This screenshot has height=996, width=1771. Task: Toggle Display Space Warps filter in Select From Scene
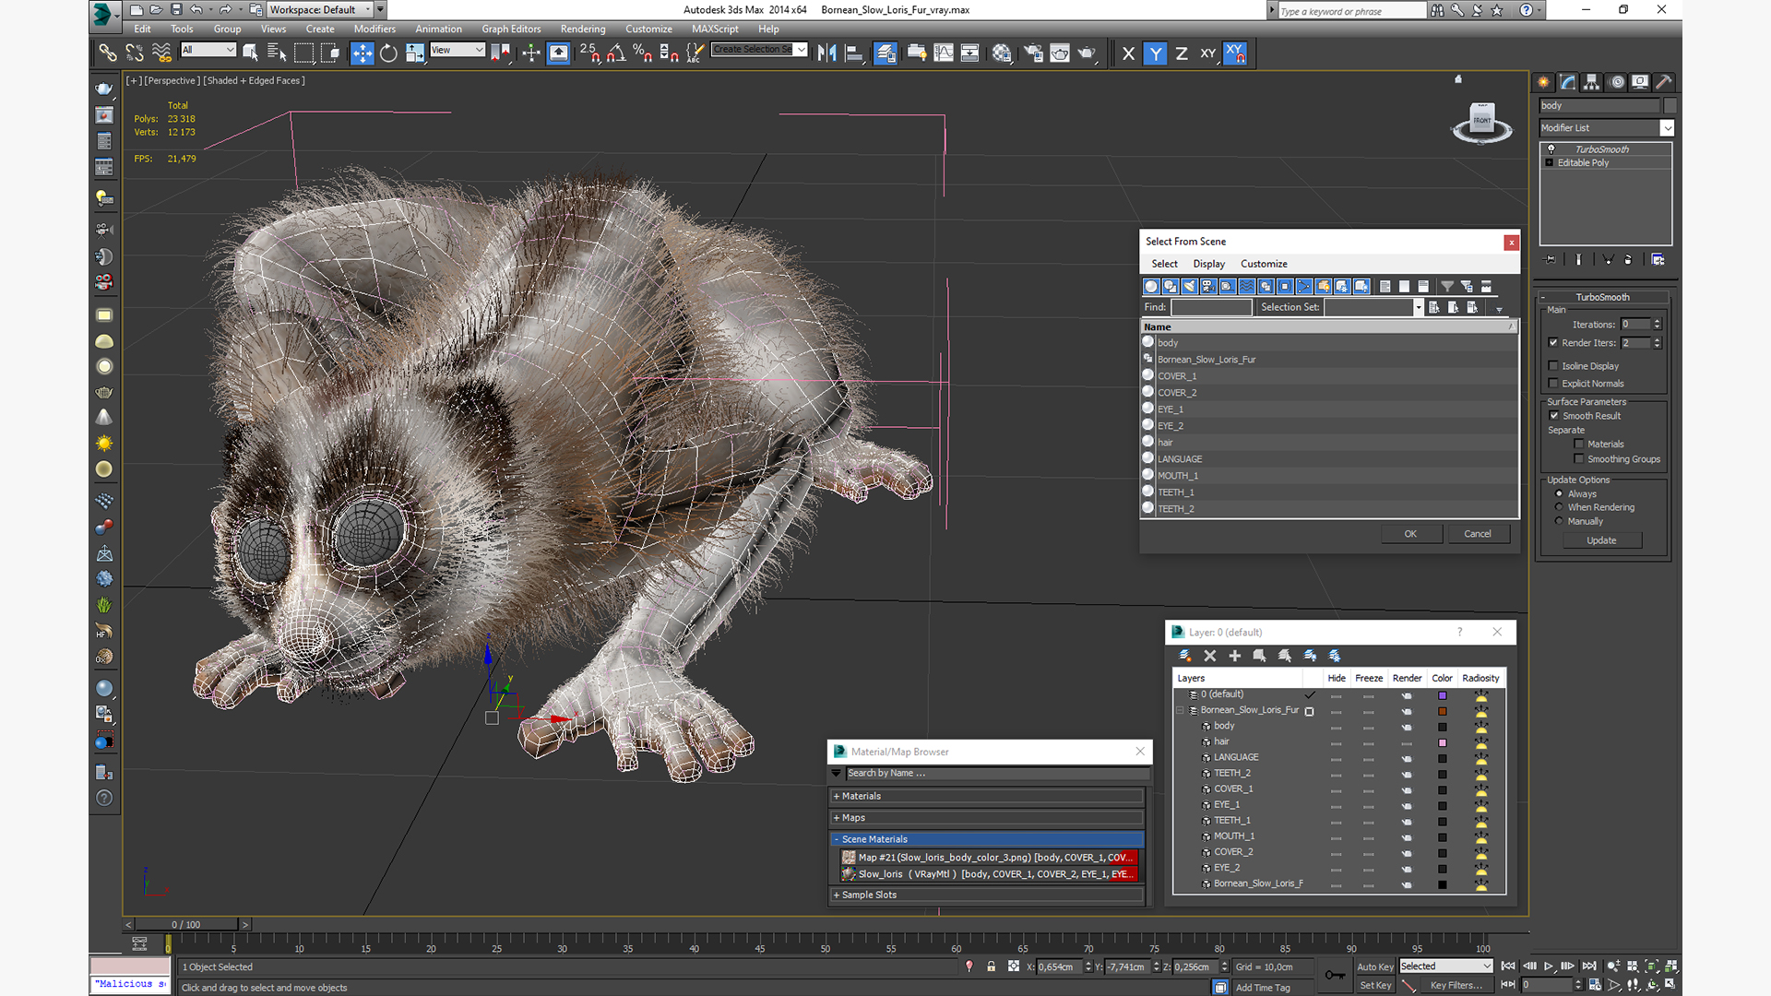coord(1247,287)
